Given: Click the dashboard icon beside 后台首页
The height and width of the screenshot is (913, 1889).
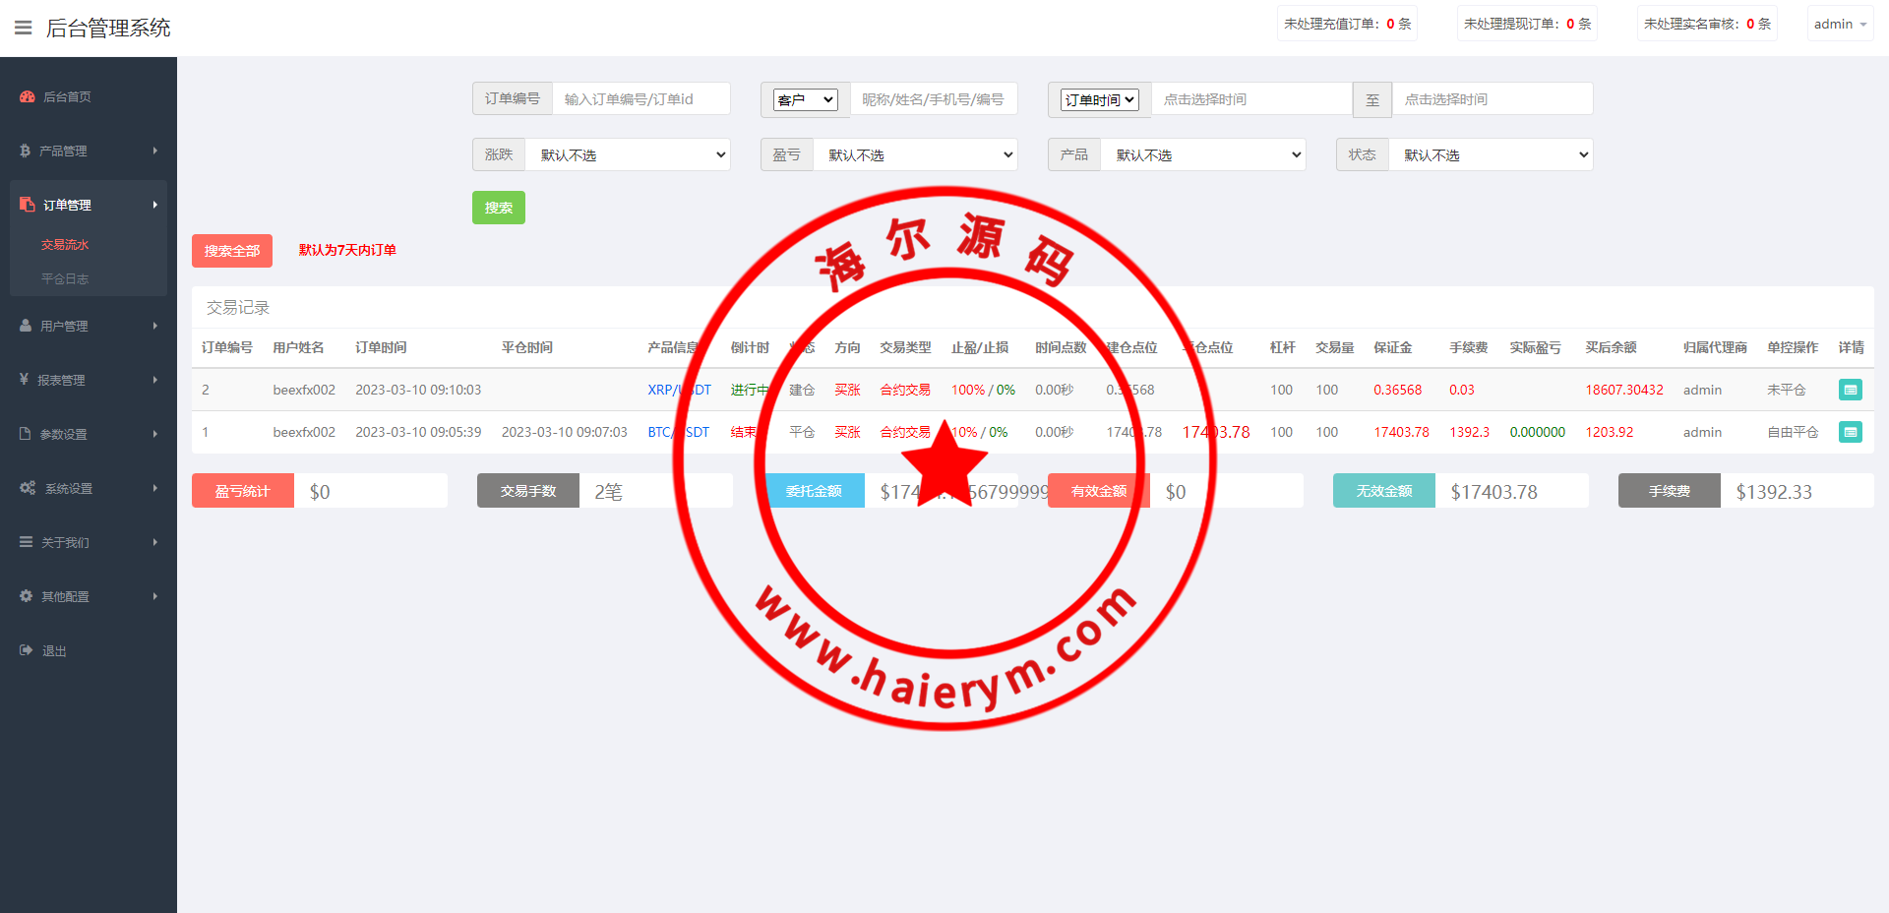Looking at the screenshot, I should tap(27, 96).
